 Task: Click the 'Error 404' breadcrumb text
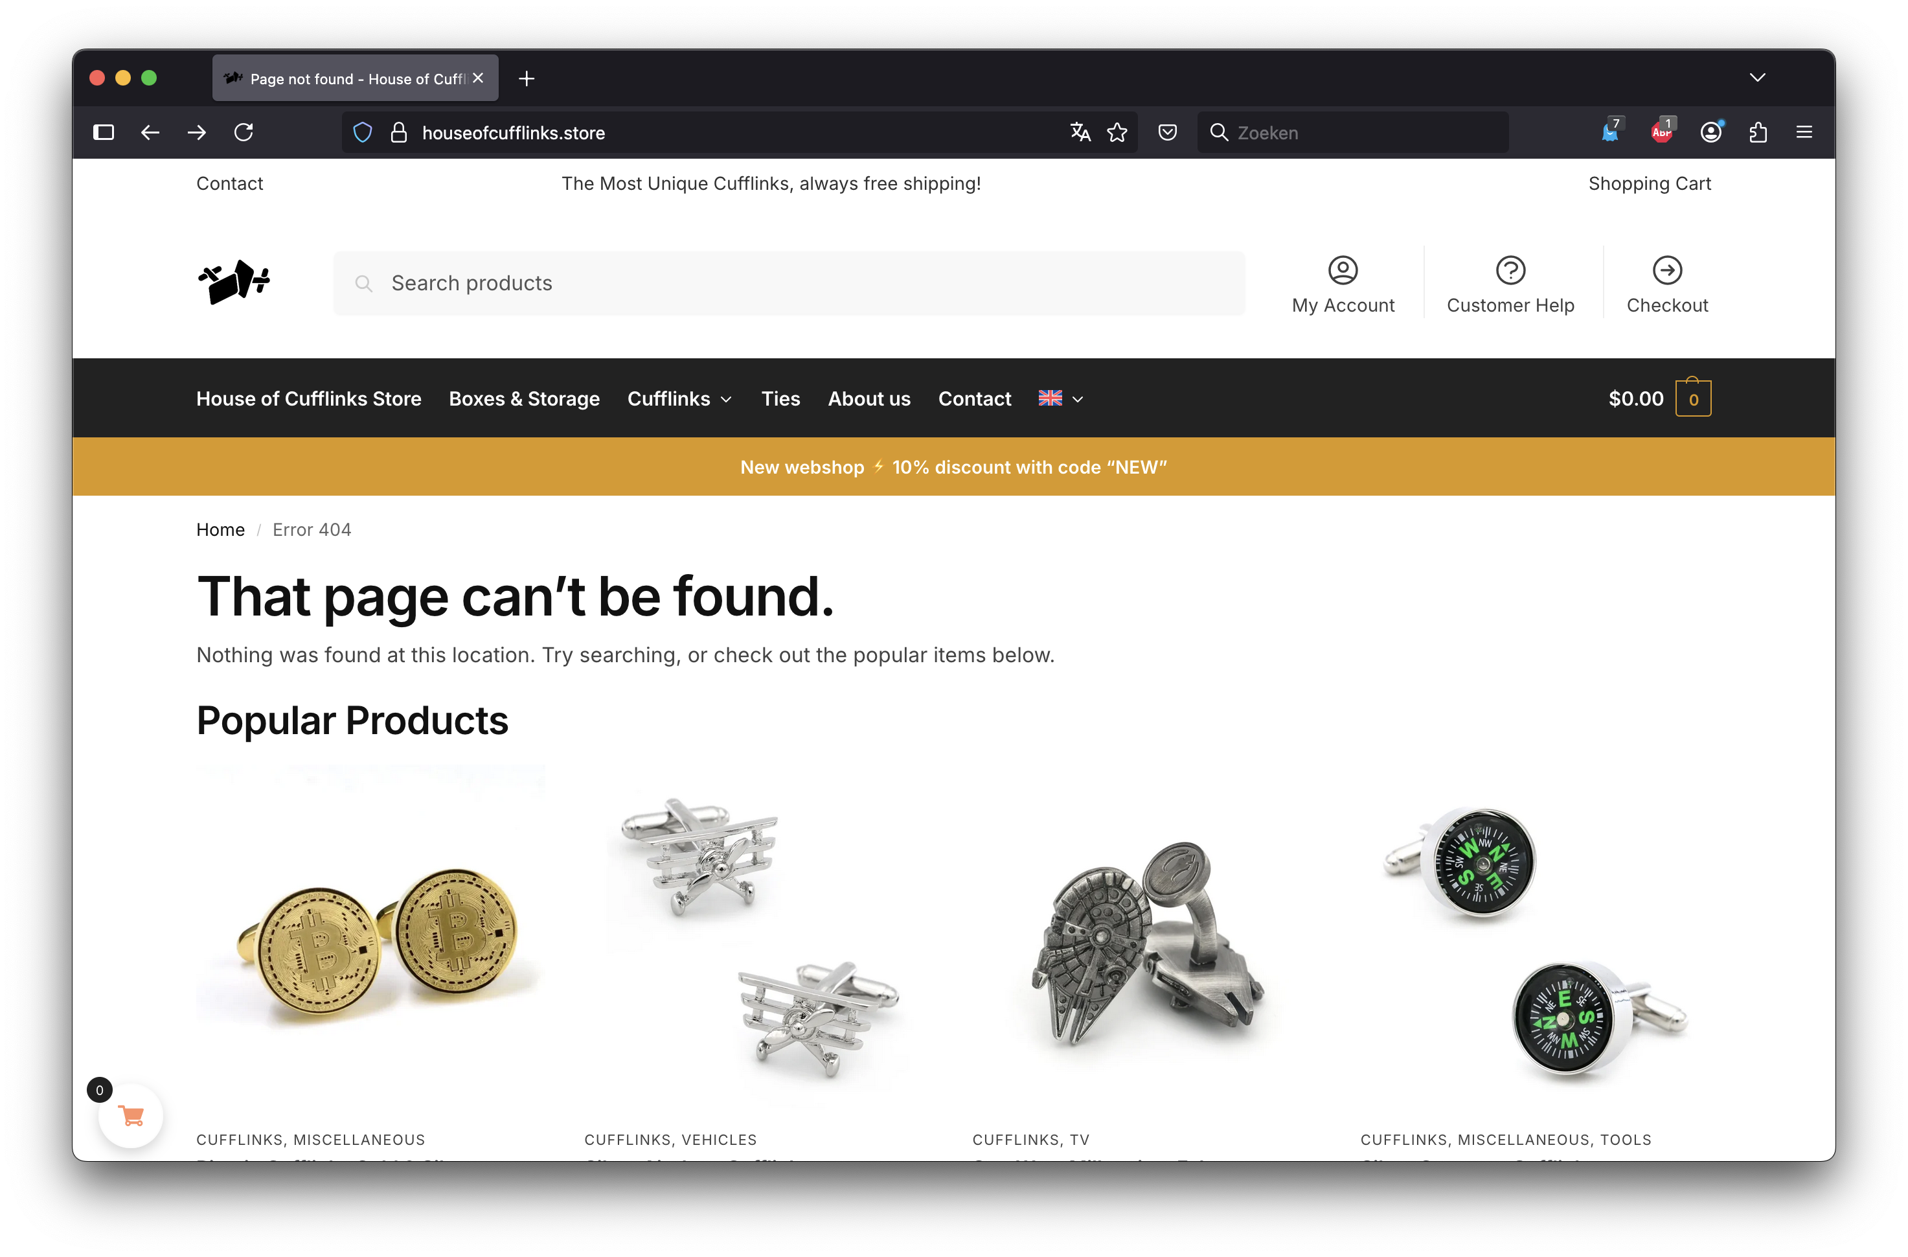pyautogui.click(x=312, y=529)
